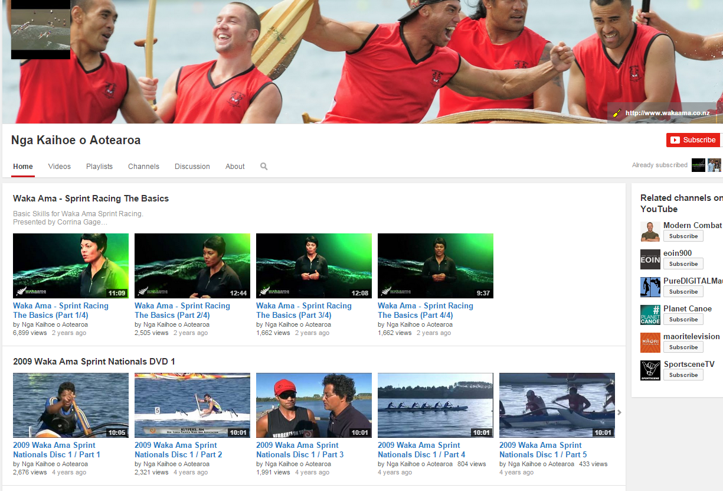This screenshot has height=491, width=723.
Task: Click the '2,676 views' count text
Action: (x=30, y=472)
